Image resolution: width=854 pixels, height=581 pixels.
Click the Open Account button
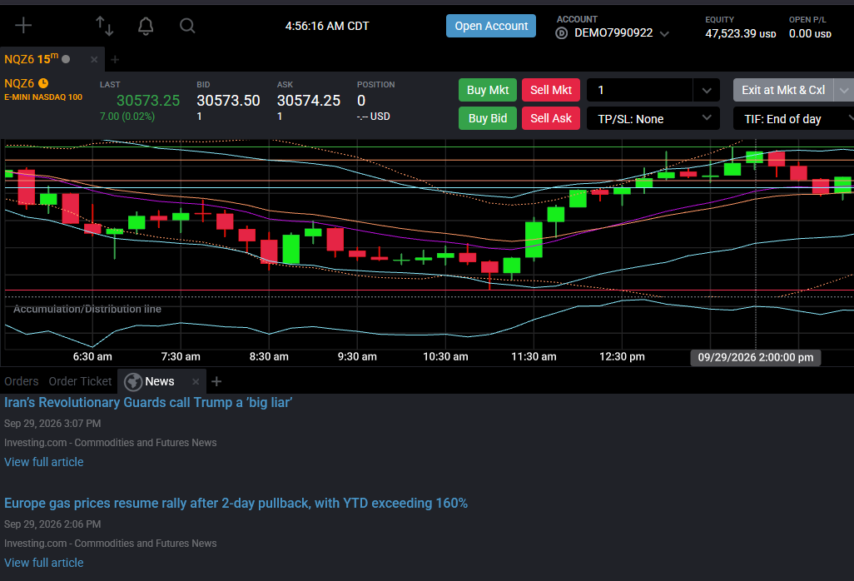(491, 26)
